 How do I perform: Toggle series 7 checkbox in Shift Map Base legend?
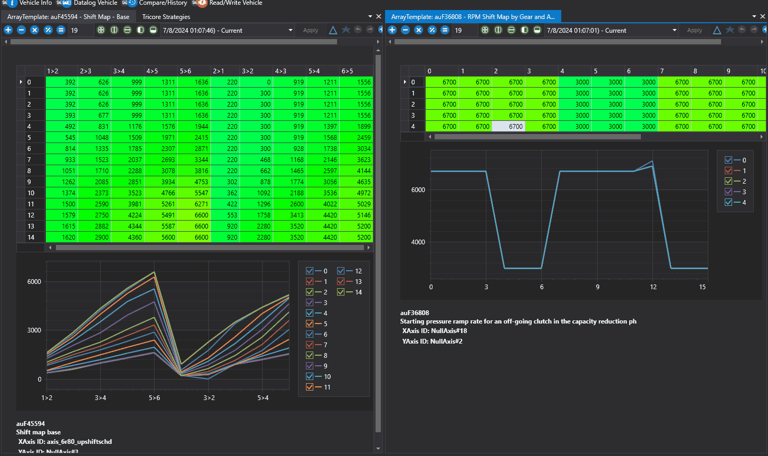[x=310, y=345]
